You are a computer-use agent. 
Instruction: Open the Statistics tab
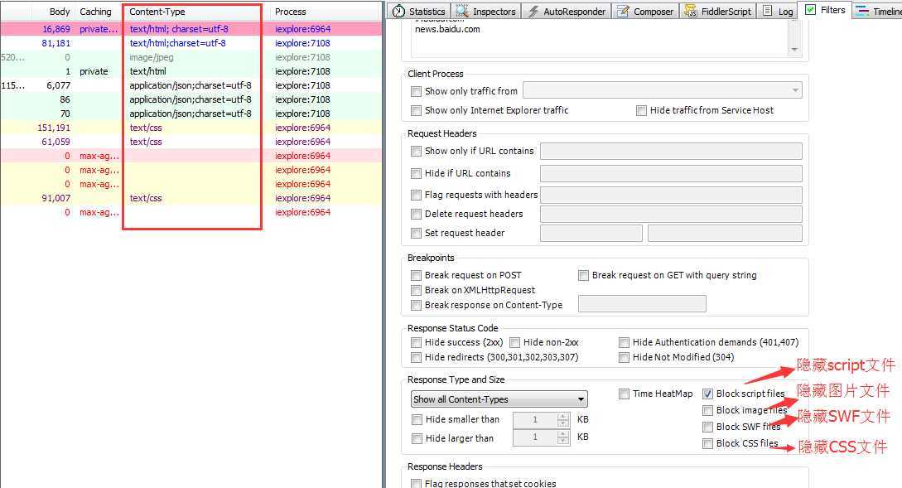coord(419,11)
